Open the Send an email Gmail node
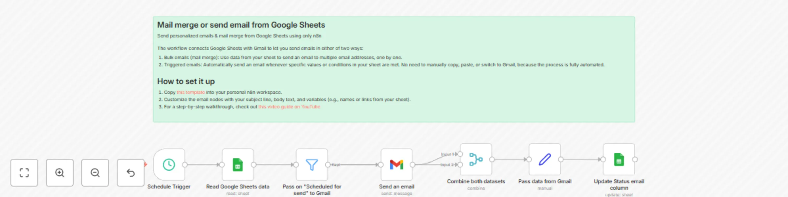788x197 pixels. [x=397, y=165]
